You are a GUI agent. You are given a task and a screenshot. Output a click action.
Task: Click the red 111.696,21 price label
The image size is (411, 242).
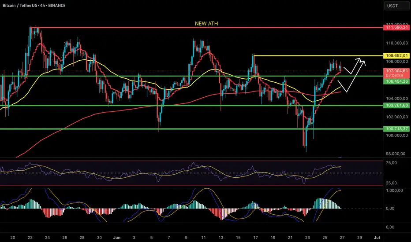point(396,27)
